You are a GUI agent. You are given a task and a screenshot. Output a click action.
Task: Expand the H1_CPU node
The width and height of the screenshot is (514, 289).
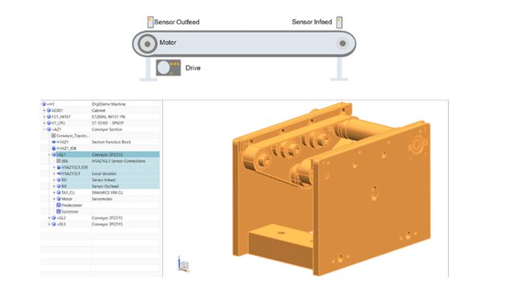point(44,123)
